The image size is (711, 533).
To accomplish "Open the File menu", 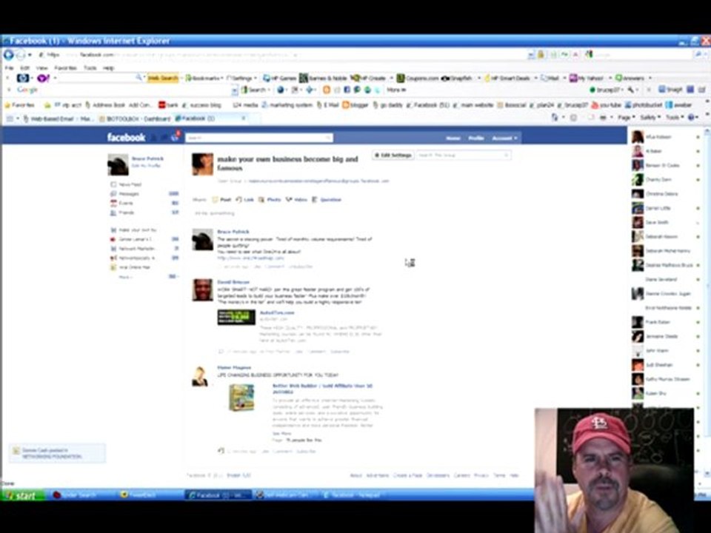I will (9, 68).
